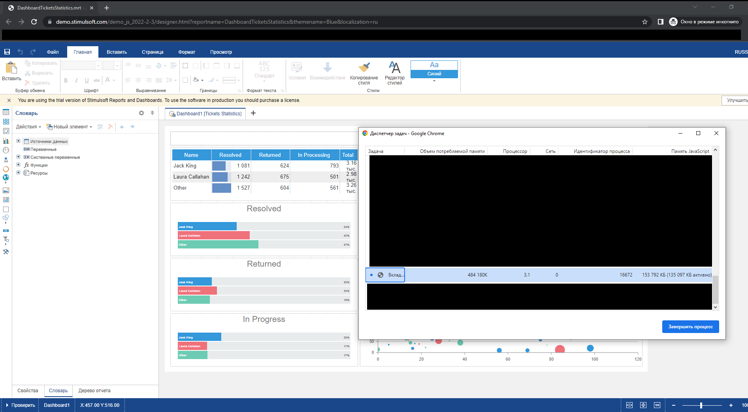Undo the last action in the designer

[20, 52]
